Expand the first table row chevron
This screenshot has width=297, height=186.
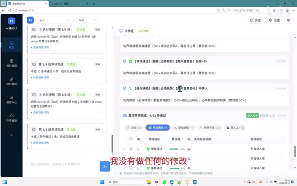(124, 149)
